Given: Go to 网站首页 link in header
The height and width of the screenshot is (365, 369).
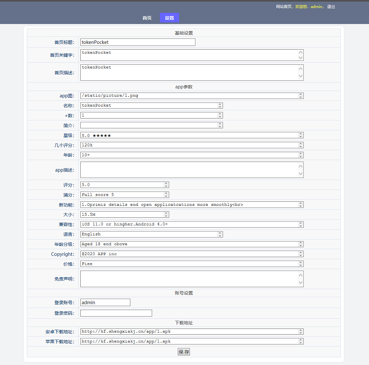Looking at the screenshot, I should pos(284,7).
